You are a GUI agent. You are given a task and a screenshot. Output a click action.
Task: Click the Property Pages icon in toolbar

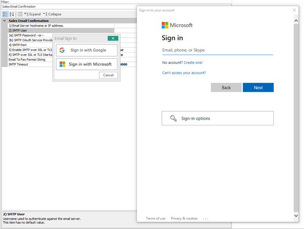click(19, 14)
